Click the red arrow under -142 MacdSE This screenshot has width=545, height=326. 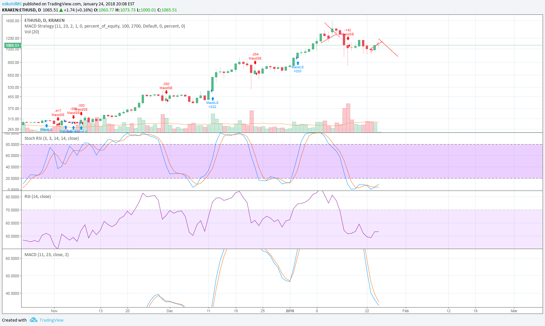[348, 38]
